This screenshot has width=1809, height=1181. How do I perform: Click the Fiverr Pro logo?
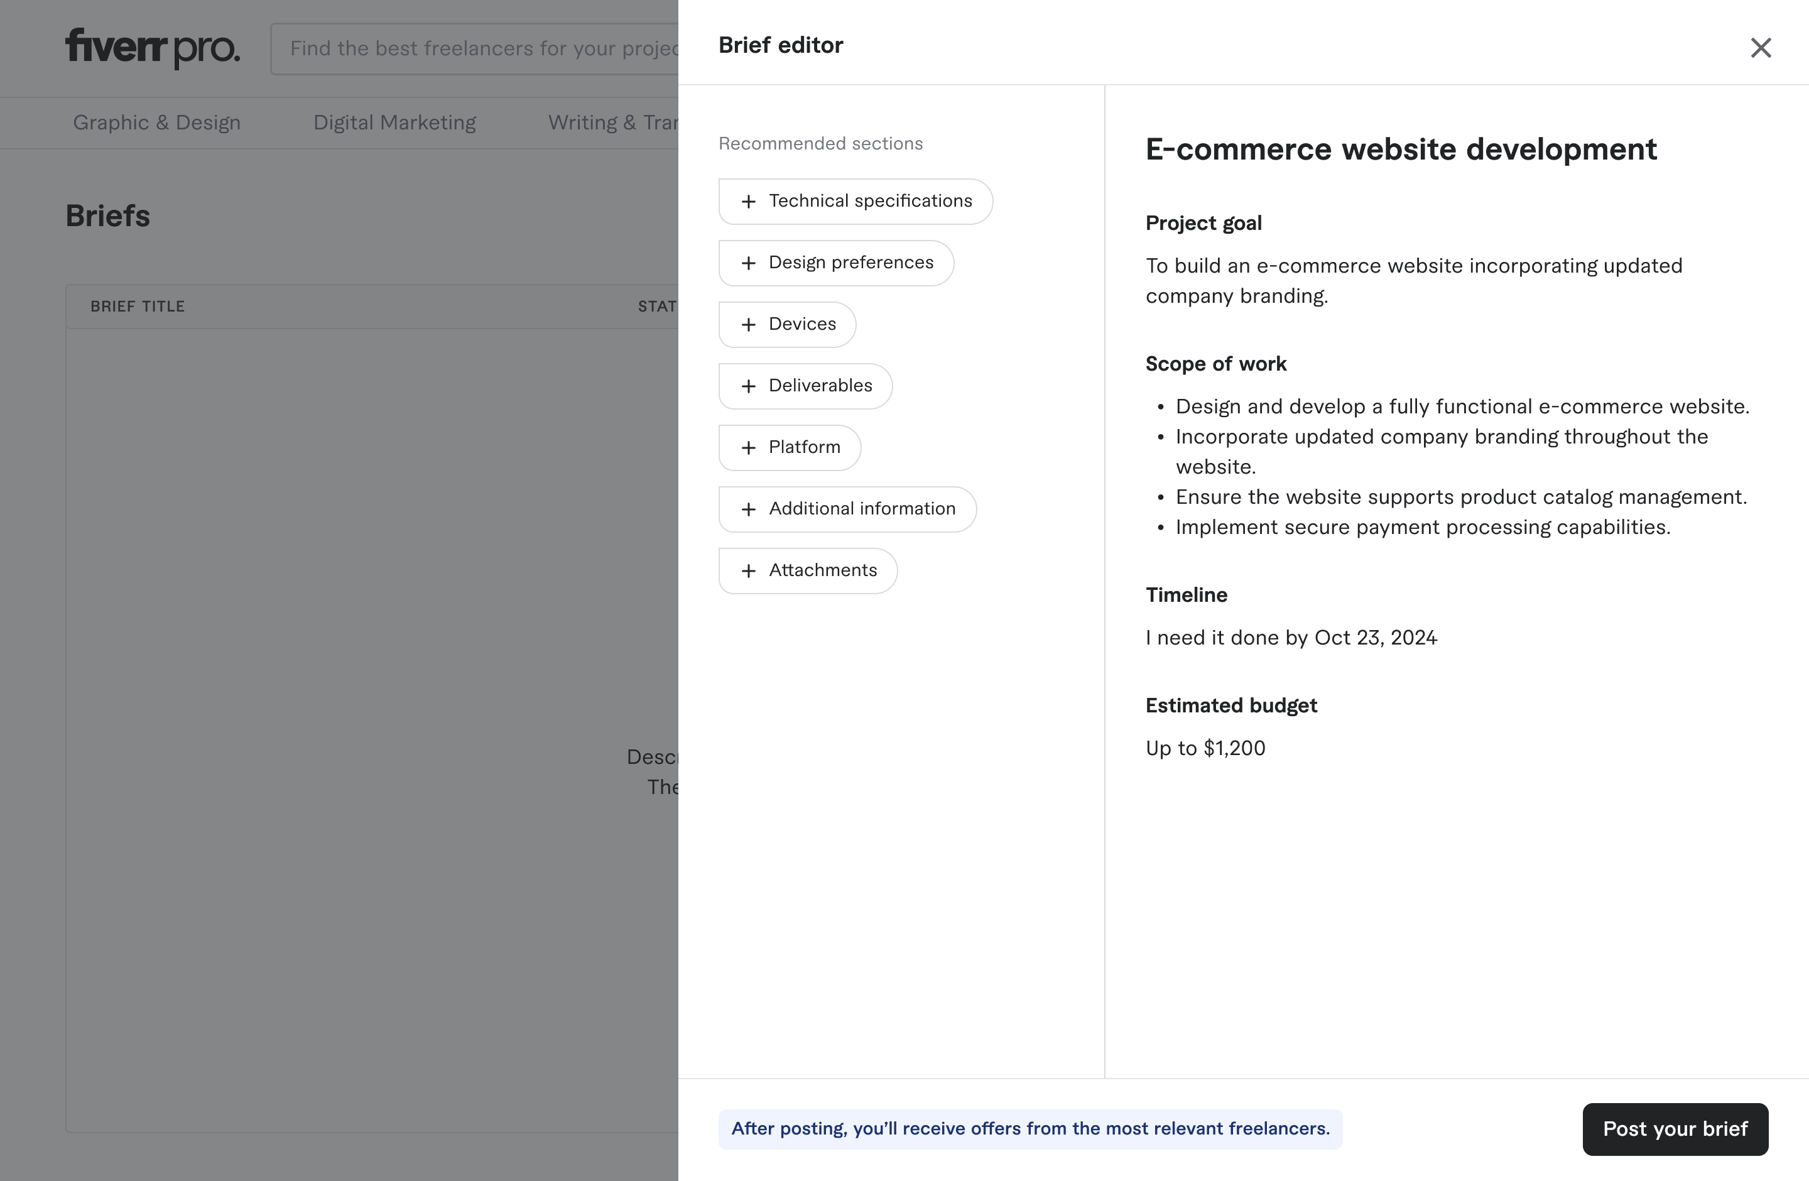tap(152, 48)
